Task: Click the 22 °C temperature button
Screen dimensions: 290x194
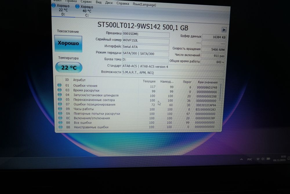Action: [x=69, y=67]
